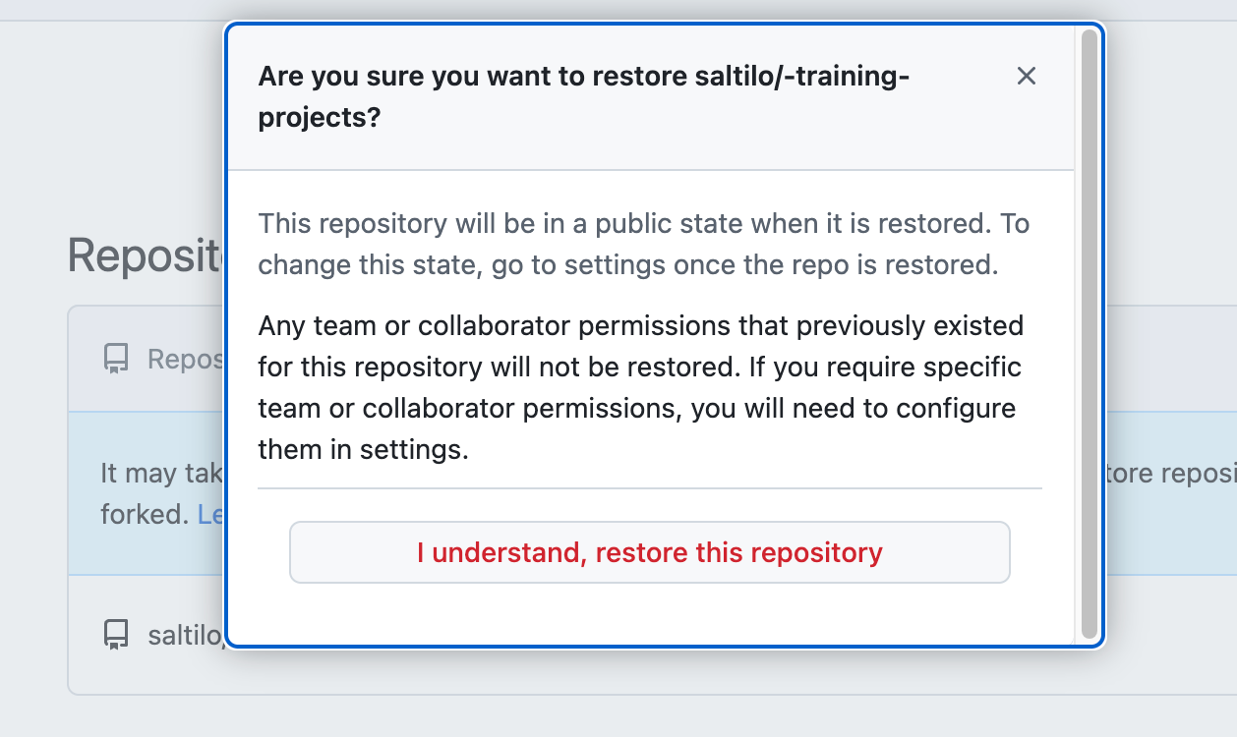Click 'I understand, restore this repository'
The width and height of the screenshot is (1237, 737).
click(649, 552)
